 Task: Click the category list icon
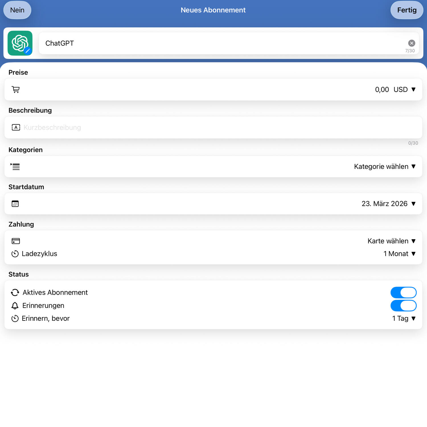[15, 167]
